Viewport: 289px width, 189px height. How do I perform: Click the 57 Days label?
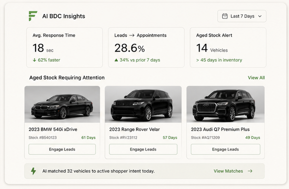point(170,138)
